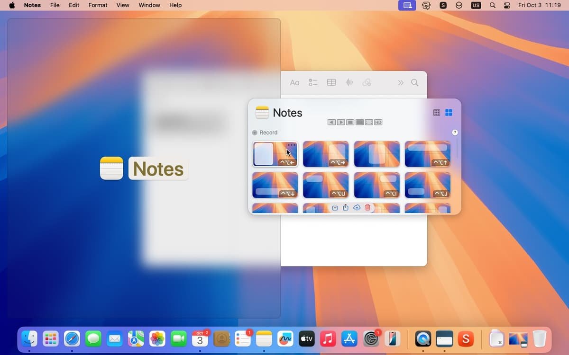Open the Window menu

149,5
